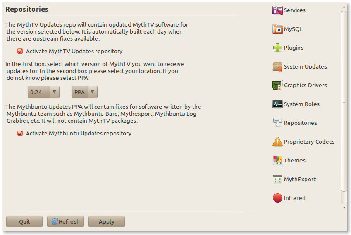Click the Apply button
351x235 pixels.
click(107, 221)
